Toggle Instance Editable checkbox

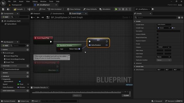tap(158, 34)
